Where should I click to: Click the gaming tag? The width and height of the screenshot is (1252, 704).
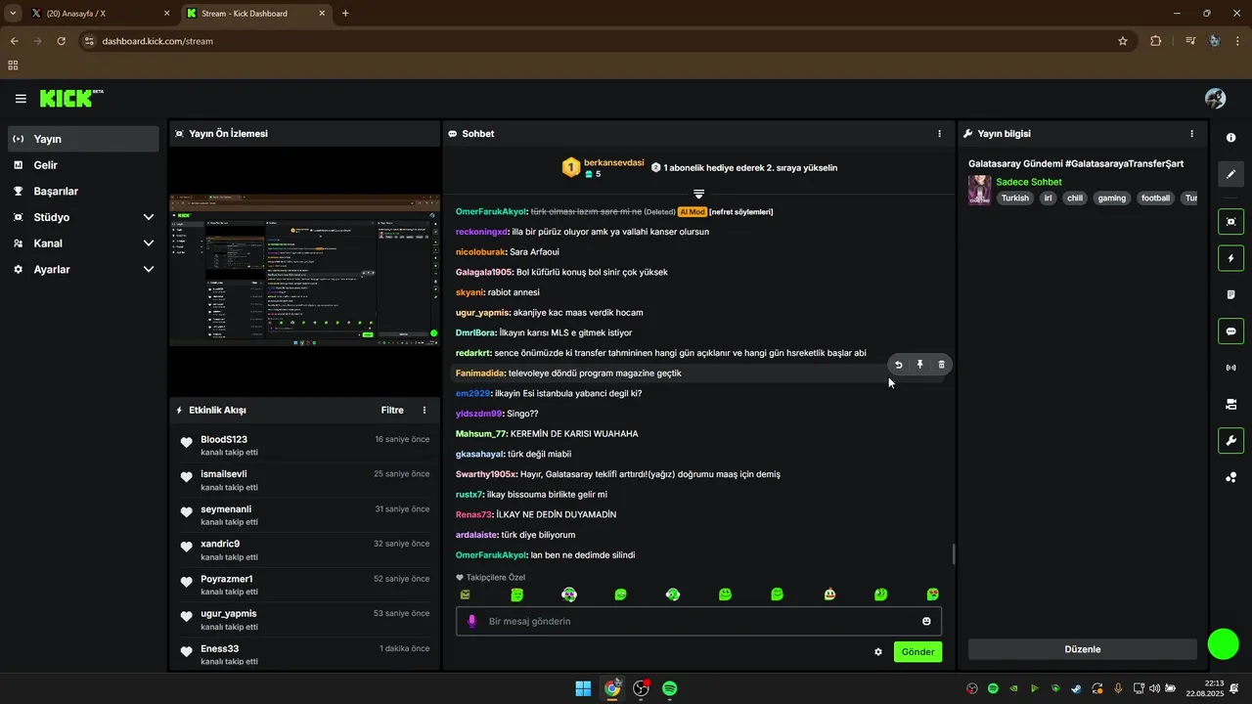(x=1112, y=198)
